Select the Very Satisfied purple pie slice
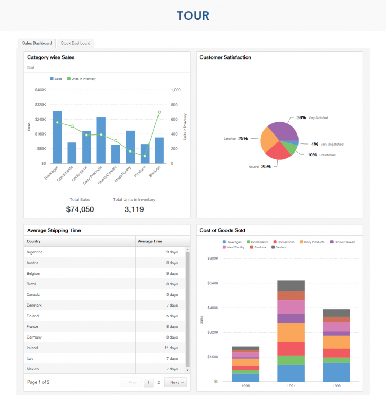The height and width of the screenshot is (406, 386). click(x=284, y=131)
